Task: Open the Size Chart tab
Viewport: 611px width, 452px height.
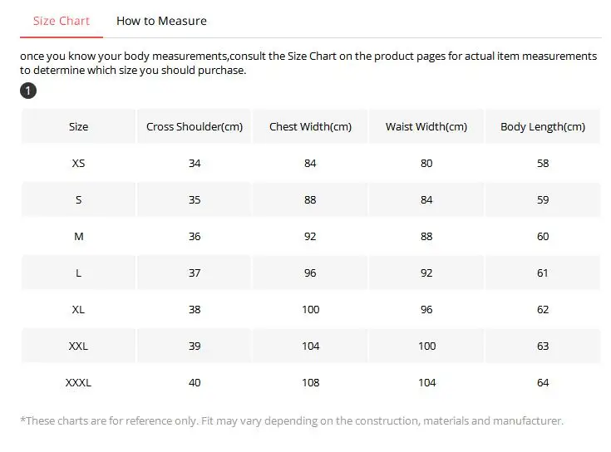Action: 62,21
